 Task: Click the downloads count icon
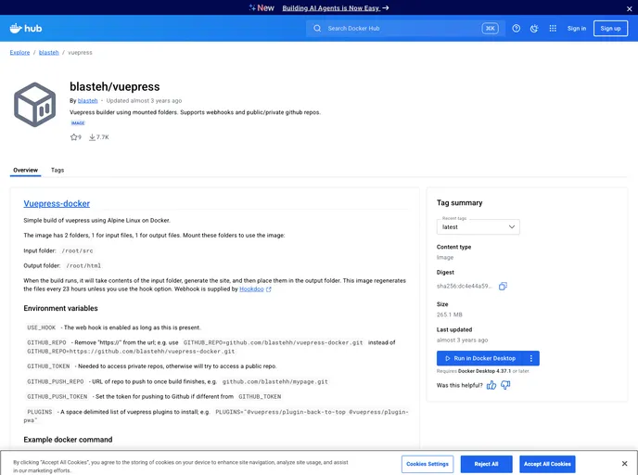93,137
